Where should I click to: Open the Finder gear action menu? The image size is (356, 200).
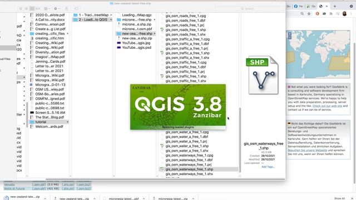click(x=57, y=9)
